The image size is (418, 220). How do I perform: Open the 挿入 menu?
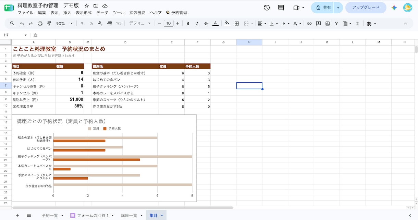[67, 13]
